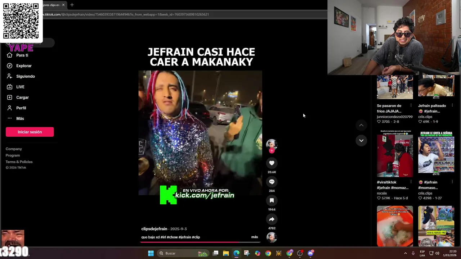Open Task View on taskbar

coord(215,253)
